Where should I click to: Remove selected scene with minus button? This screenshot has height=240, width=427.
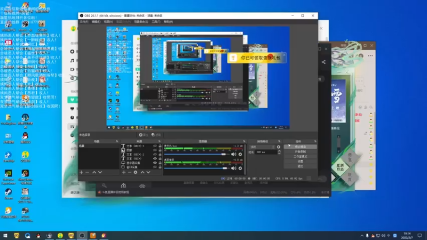click(x=87, y=172)
